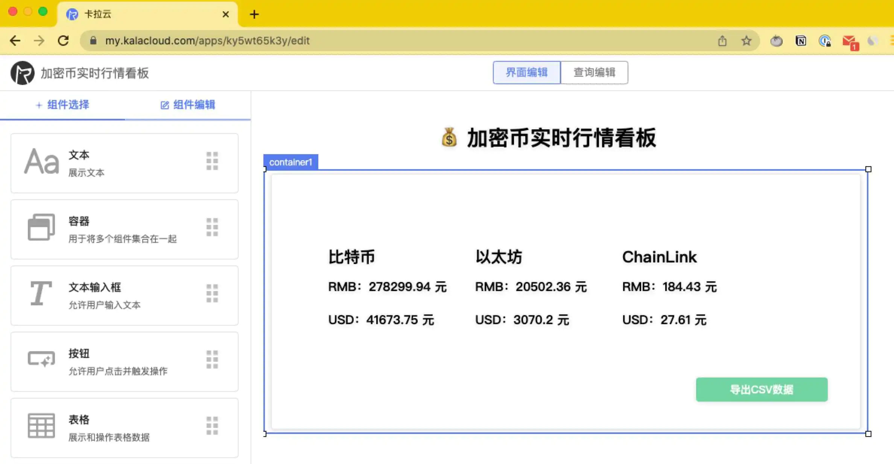Open the mail extension with badge
This screenshot has width=894, height=464.
tap(850, 41)
